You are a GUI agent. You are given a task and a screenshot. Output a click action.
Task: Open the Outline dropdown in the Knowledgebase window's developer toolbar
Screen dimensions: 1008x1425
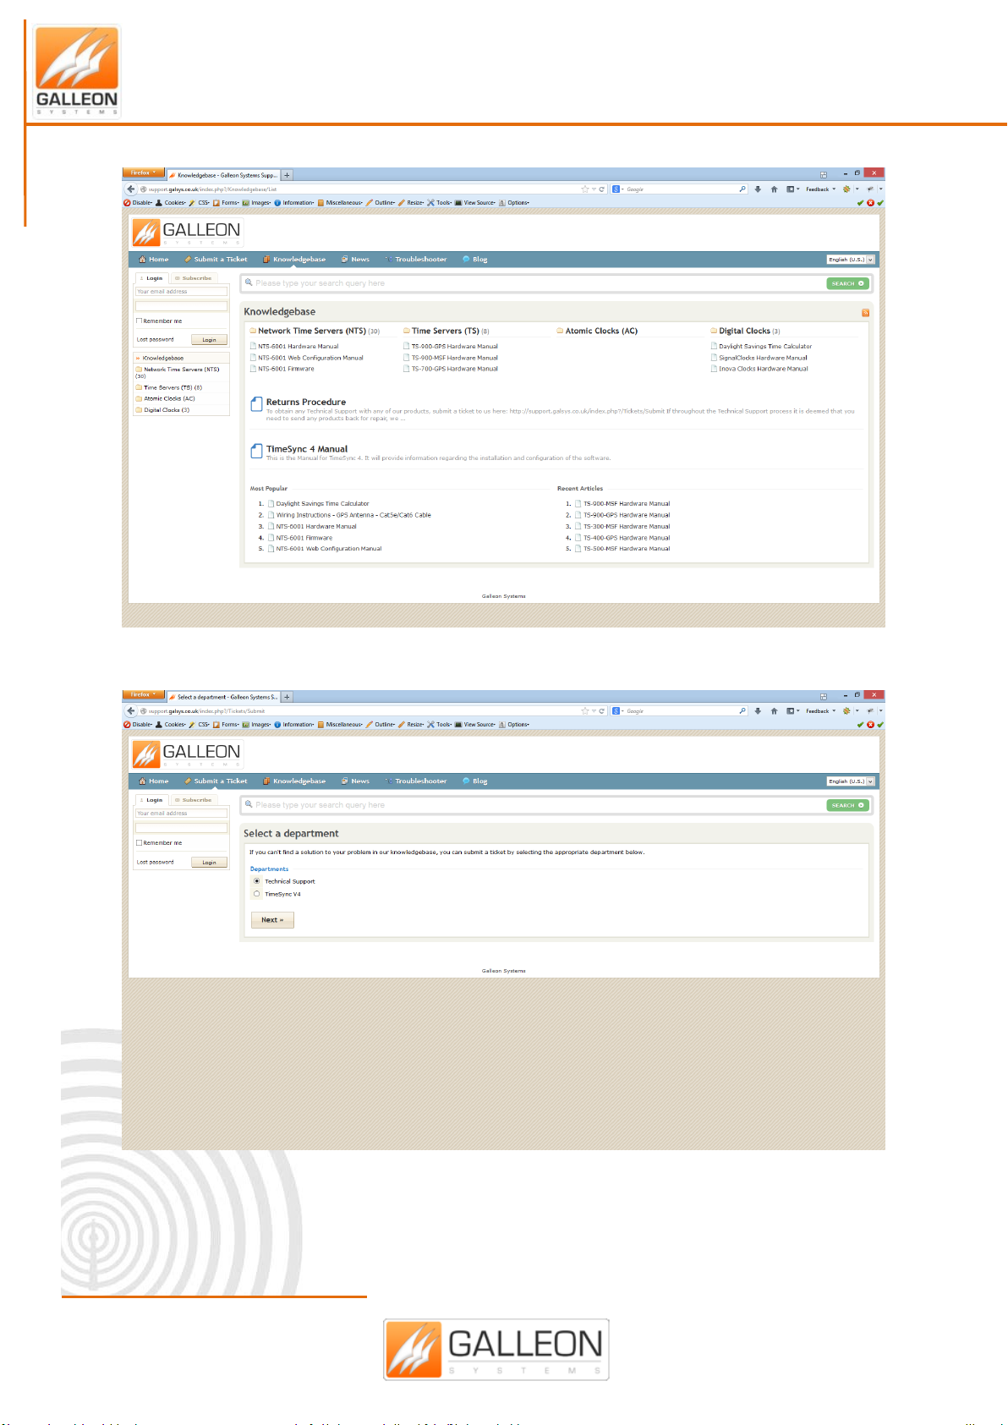[381, 203]
